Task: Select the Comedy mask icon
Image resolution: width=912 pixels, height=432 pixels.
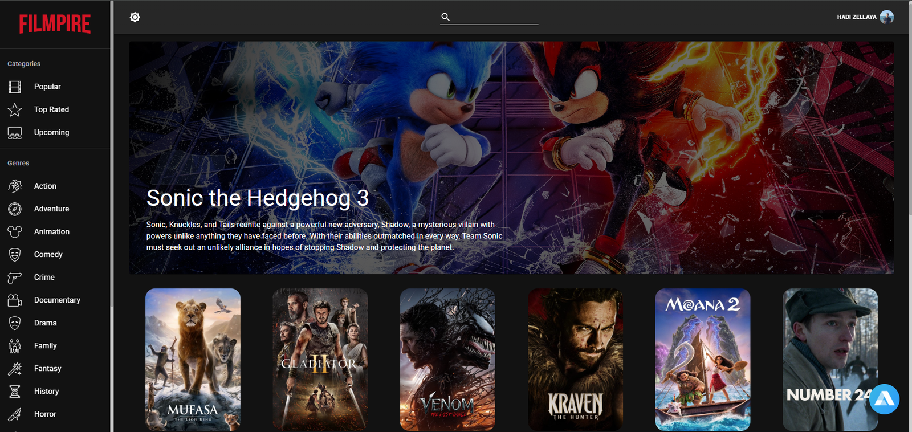Action: click(x=15, y=255)
